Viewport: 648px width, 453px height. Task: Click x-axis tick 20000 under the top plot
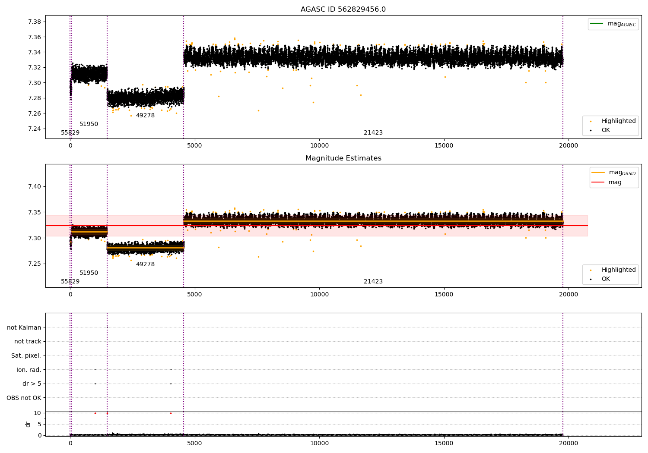tap(569, 146)
